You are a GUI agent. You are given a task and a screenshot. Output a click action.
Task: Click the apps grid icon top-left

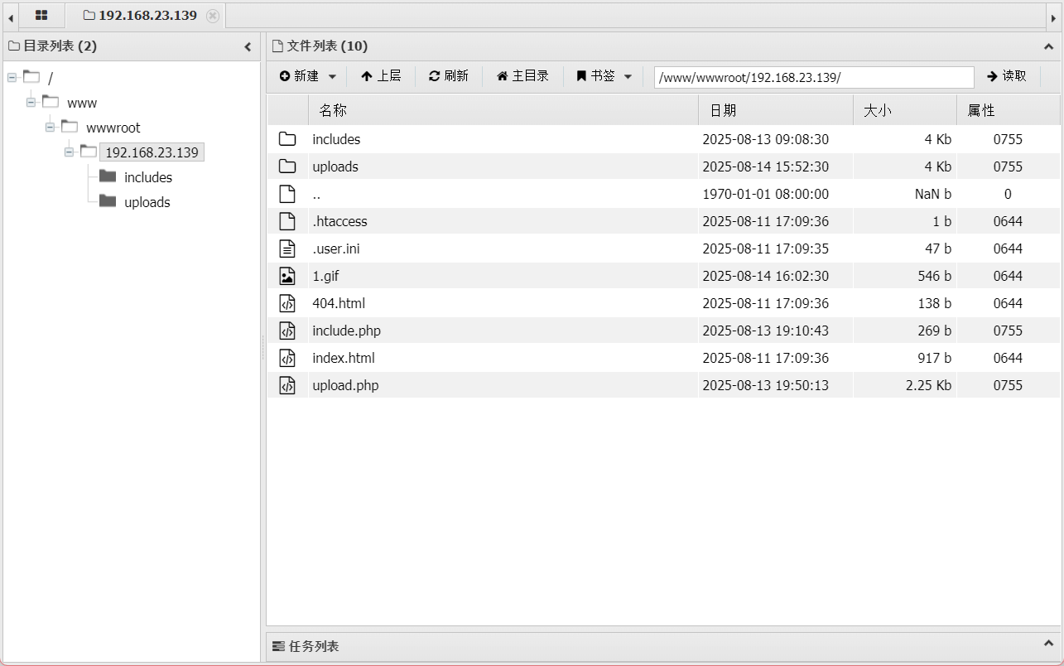(41, 16)
